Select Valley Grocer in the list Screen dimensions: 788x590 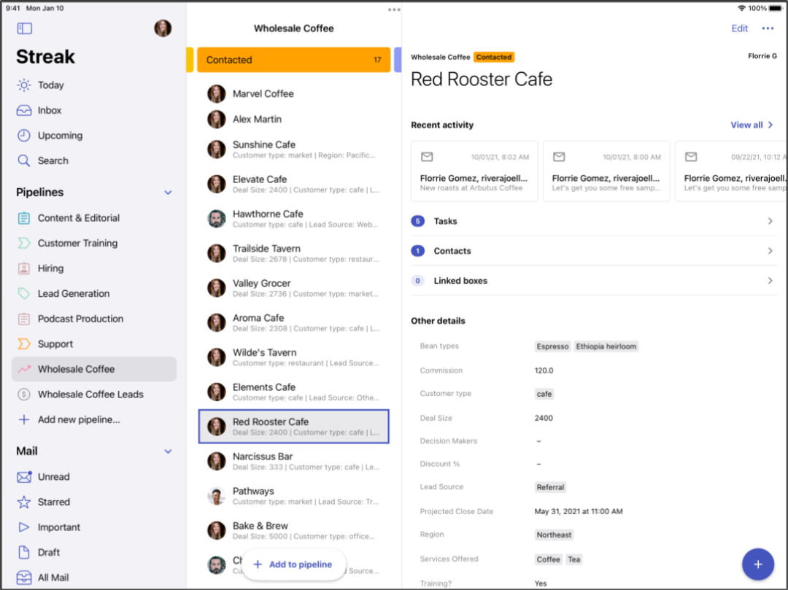293,288
